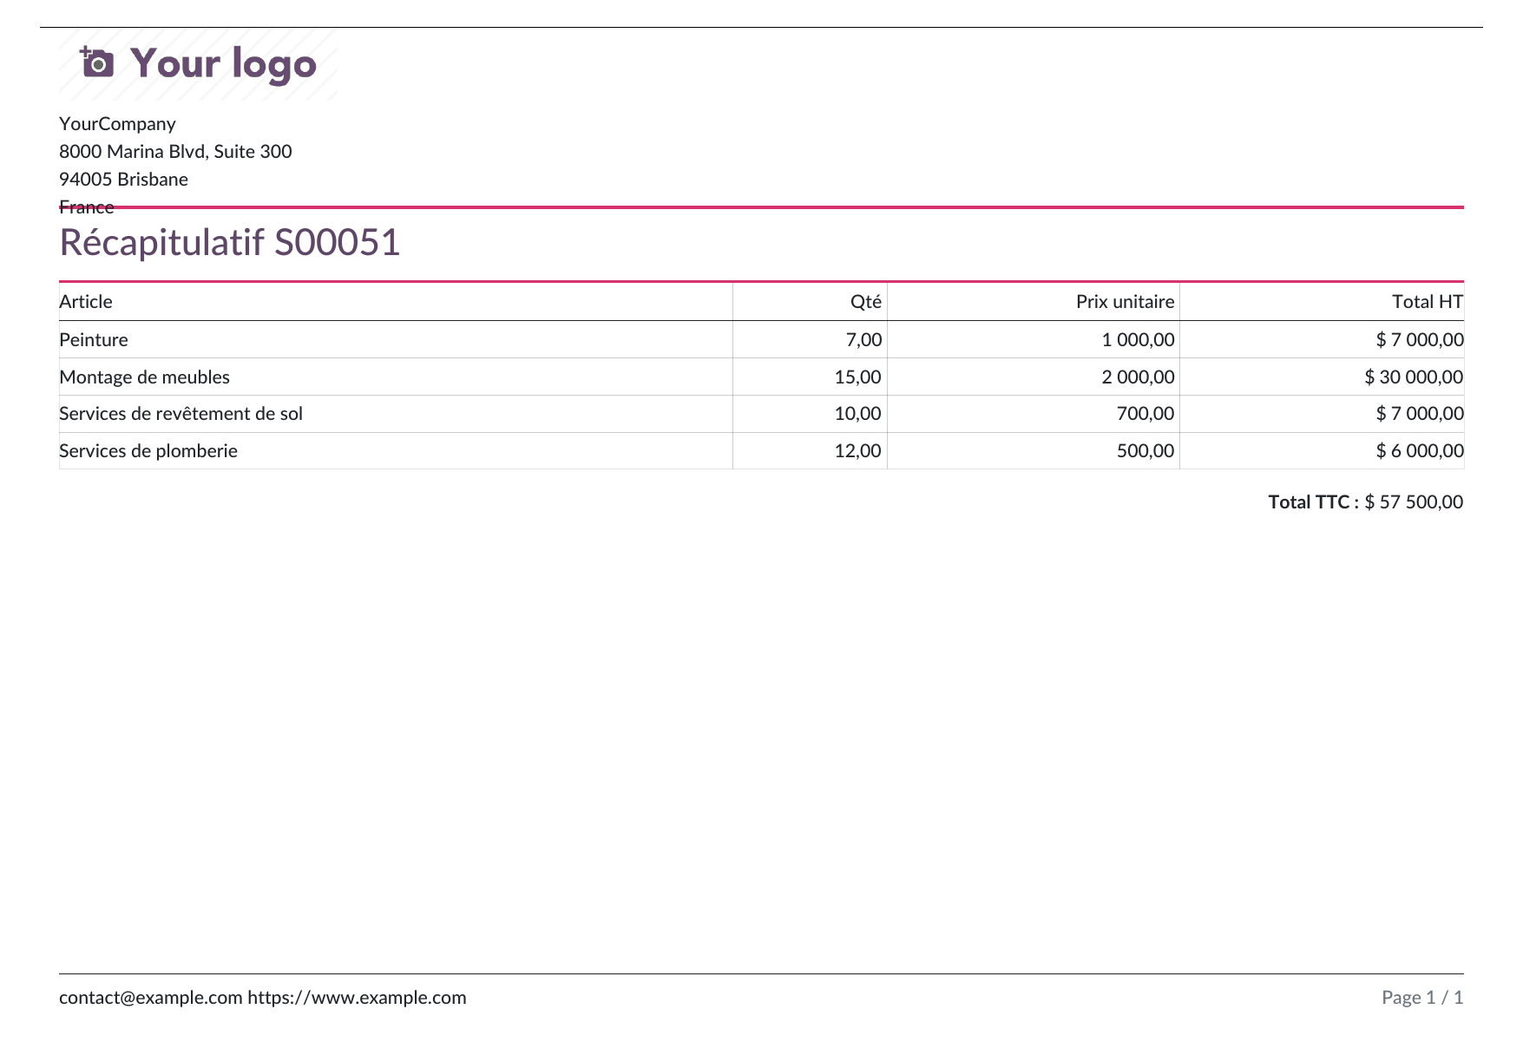
Task: Click the 'Your logo' placeholder text
Action: (223, 64)
